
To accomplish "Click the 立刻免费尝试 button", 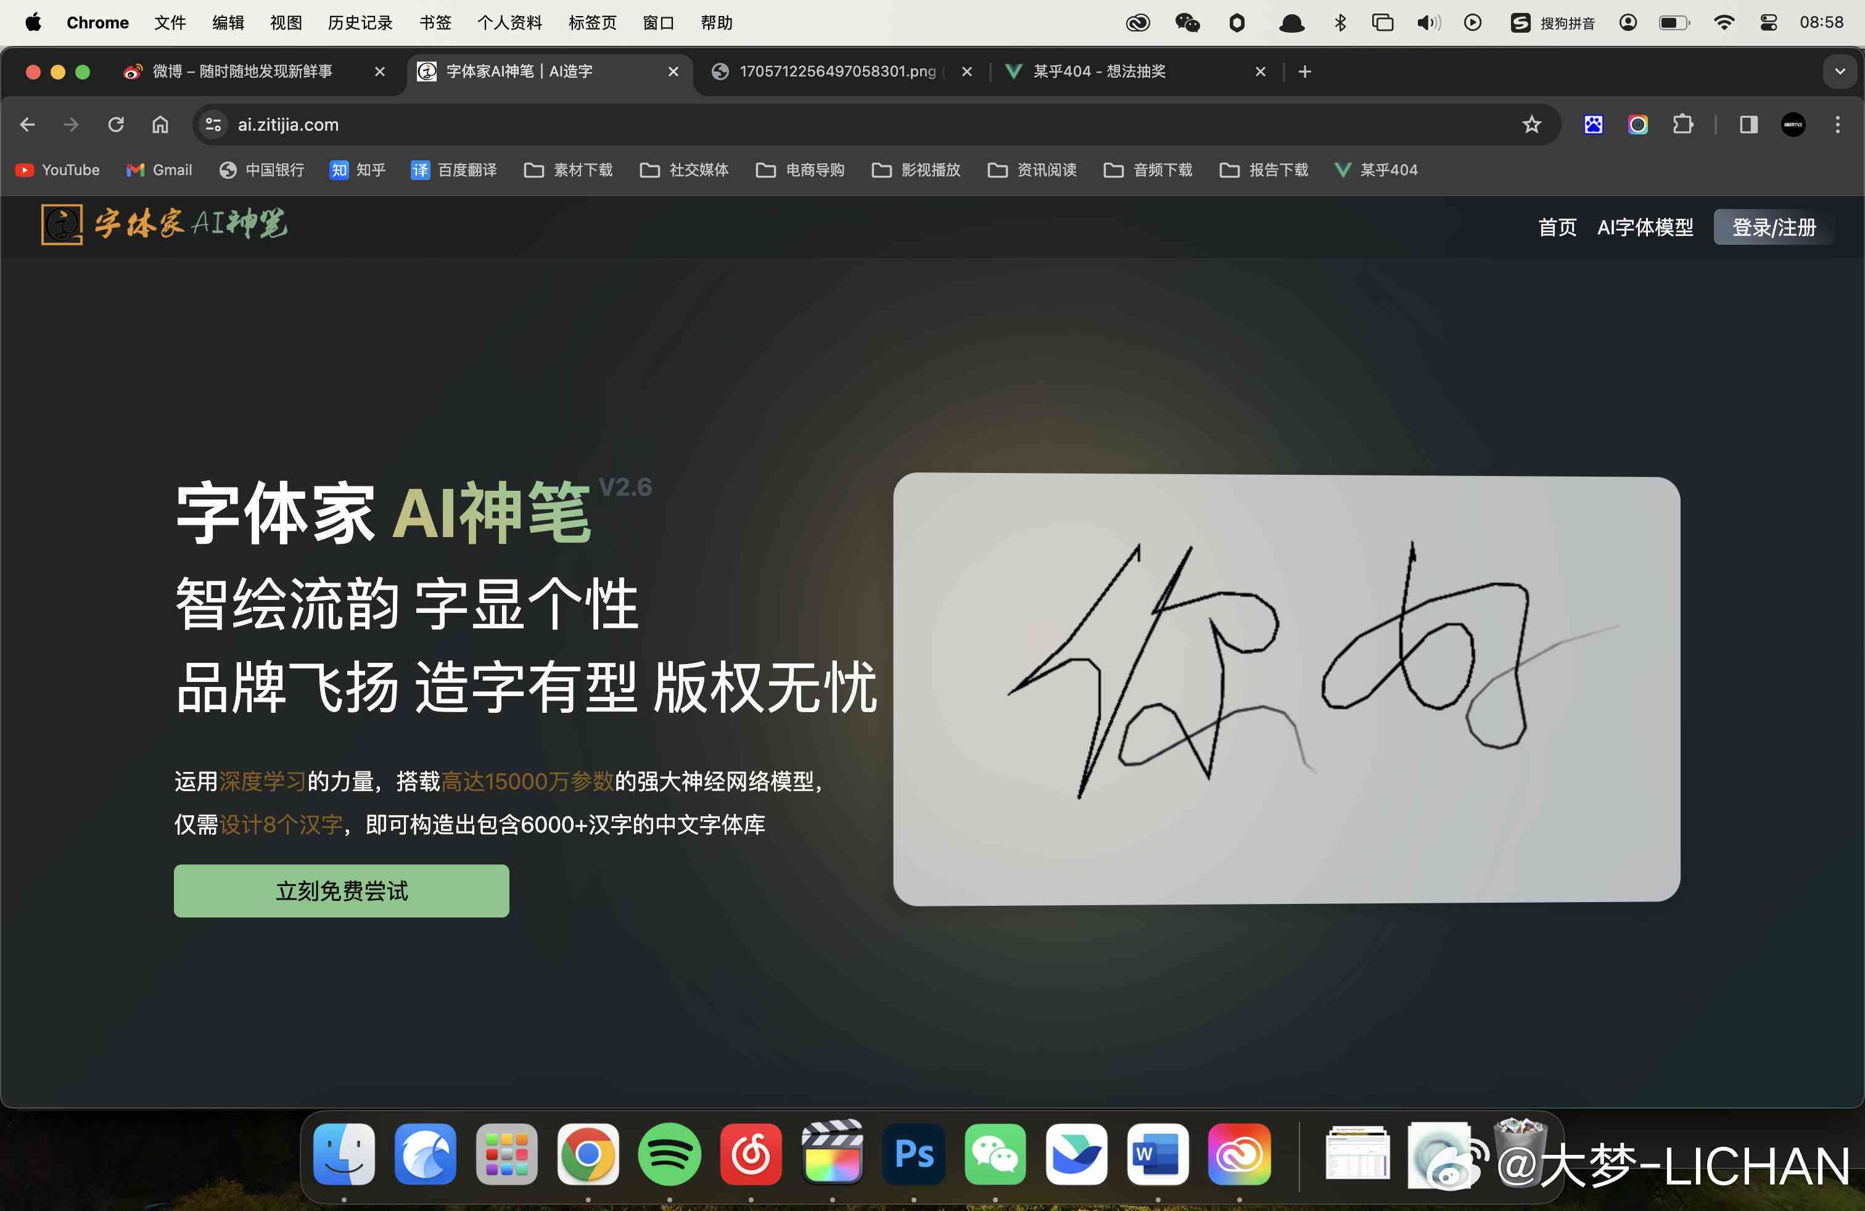I will (340, 892).
